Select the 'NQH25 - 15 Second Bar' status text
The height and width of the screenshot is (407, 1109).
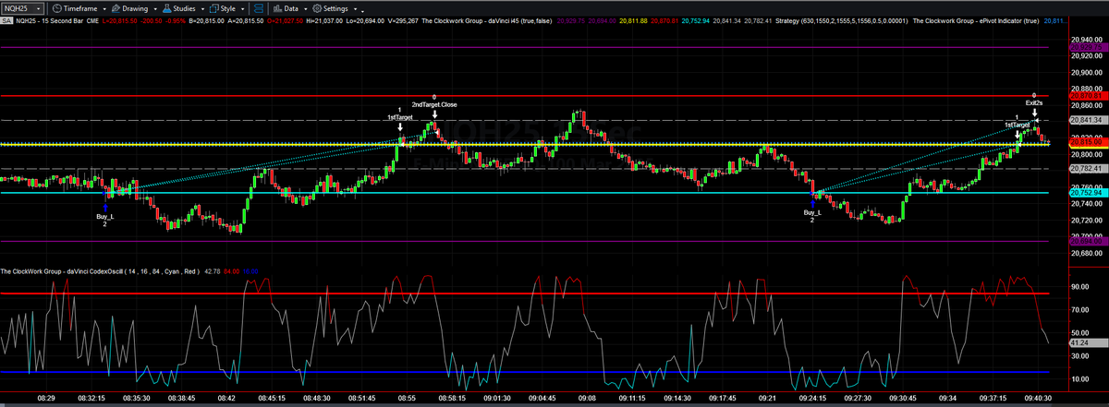tap(48, 19)
